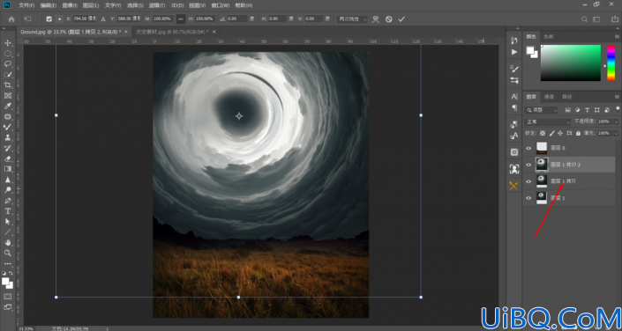Hide layer 图层 0
Screen dimensions: 622x331
coord(528,148)
